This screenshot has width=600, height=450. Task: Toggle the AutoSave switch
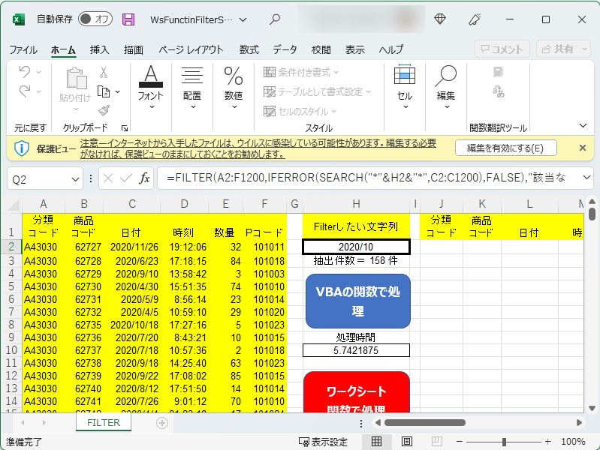(x=95, y=19)
